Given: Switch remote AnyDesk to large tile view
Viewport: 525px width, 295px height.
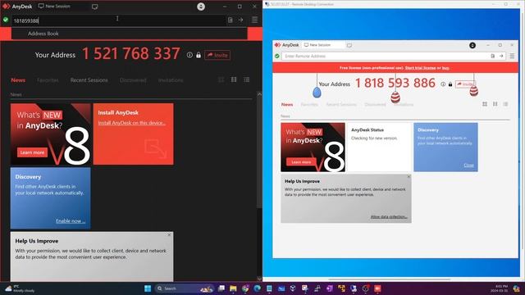Looking at the screenshot, I should coord(485,104).
